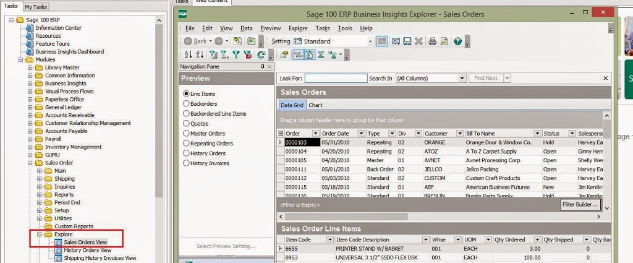Select the Master Orders radio button
The width and height of the screenshot is (633, 263).
pyautogui.click(x=186, y=133)
